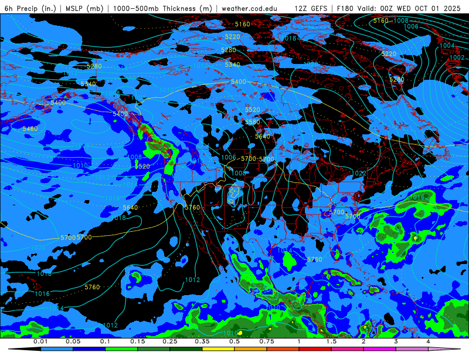Click the bright green legend swatch

pos(121,349)
